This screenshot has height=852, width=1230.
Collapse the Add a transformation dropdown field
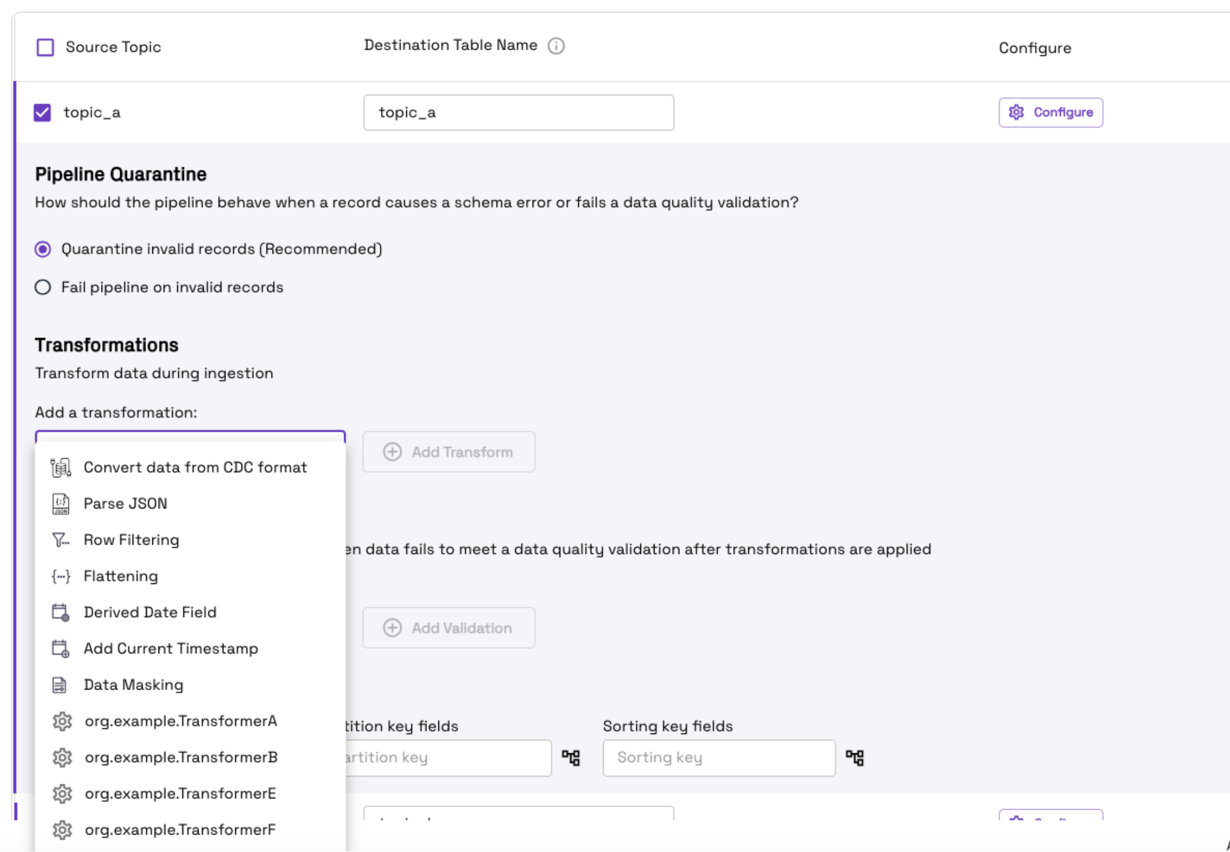point(190,436)
